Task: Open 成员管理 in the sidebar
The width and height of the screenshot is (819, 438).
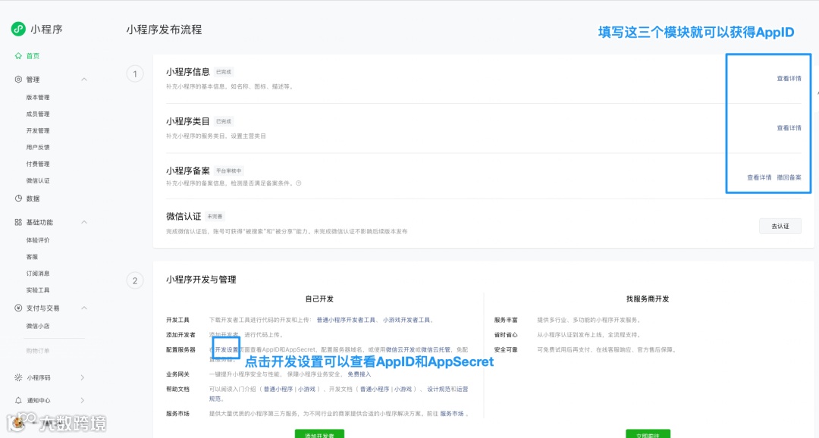Action: tap(38, 114)
